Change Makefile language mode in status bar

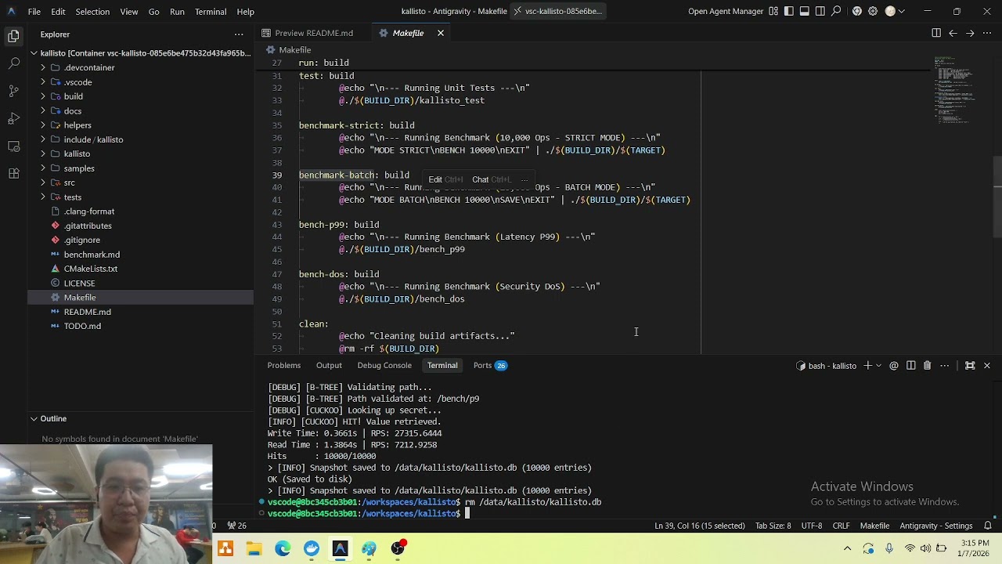874,526
